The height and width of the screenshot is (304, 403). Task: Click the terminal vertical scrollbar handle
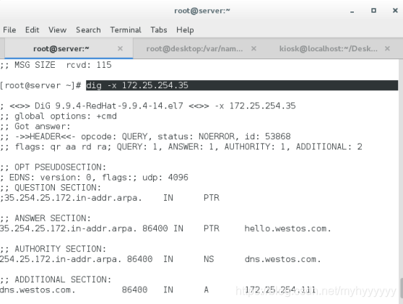point(402,288)
